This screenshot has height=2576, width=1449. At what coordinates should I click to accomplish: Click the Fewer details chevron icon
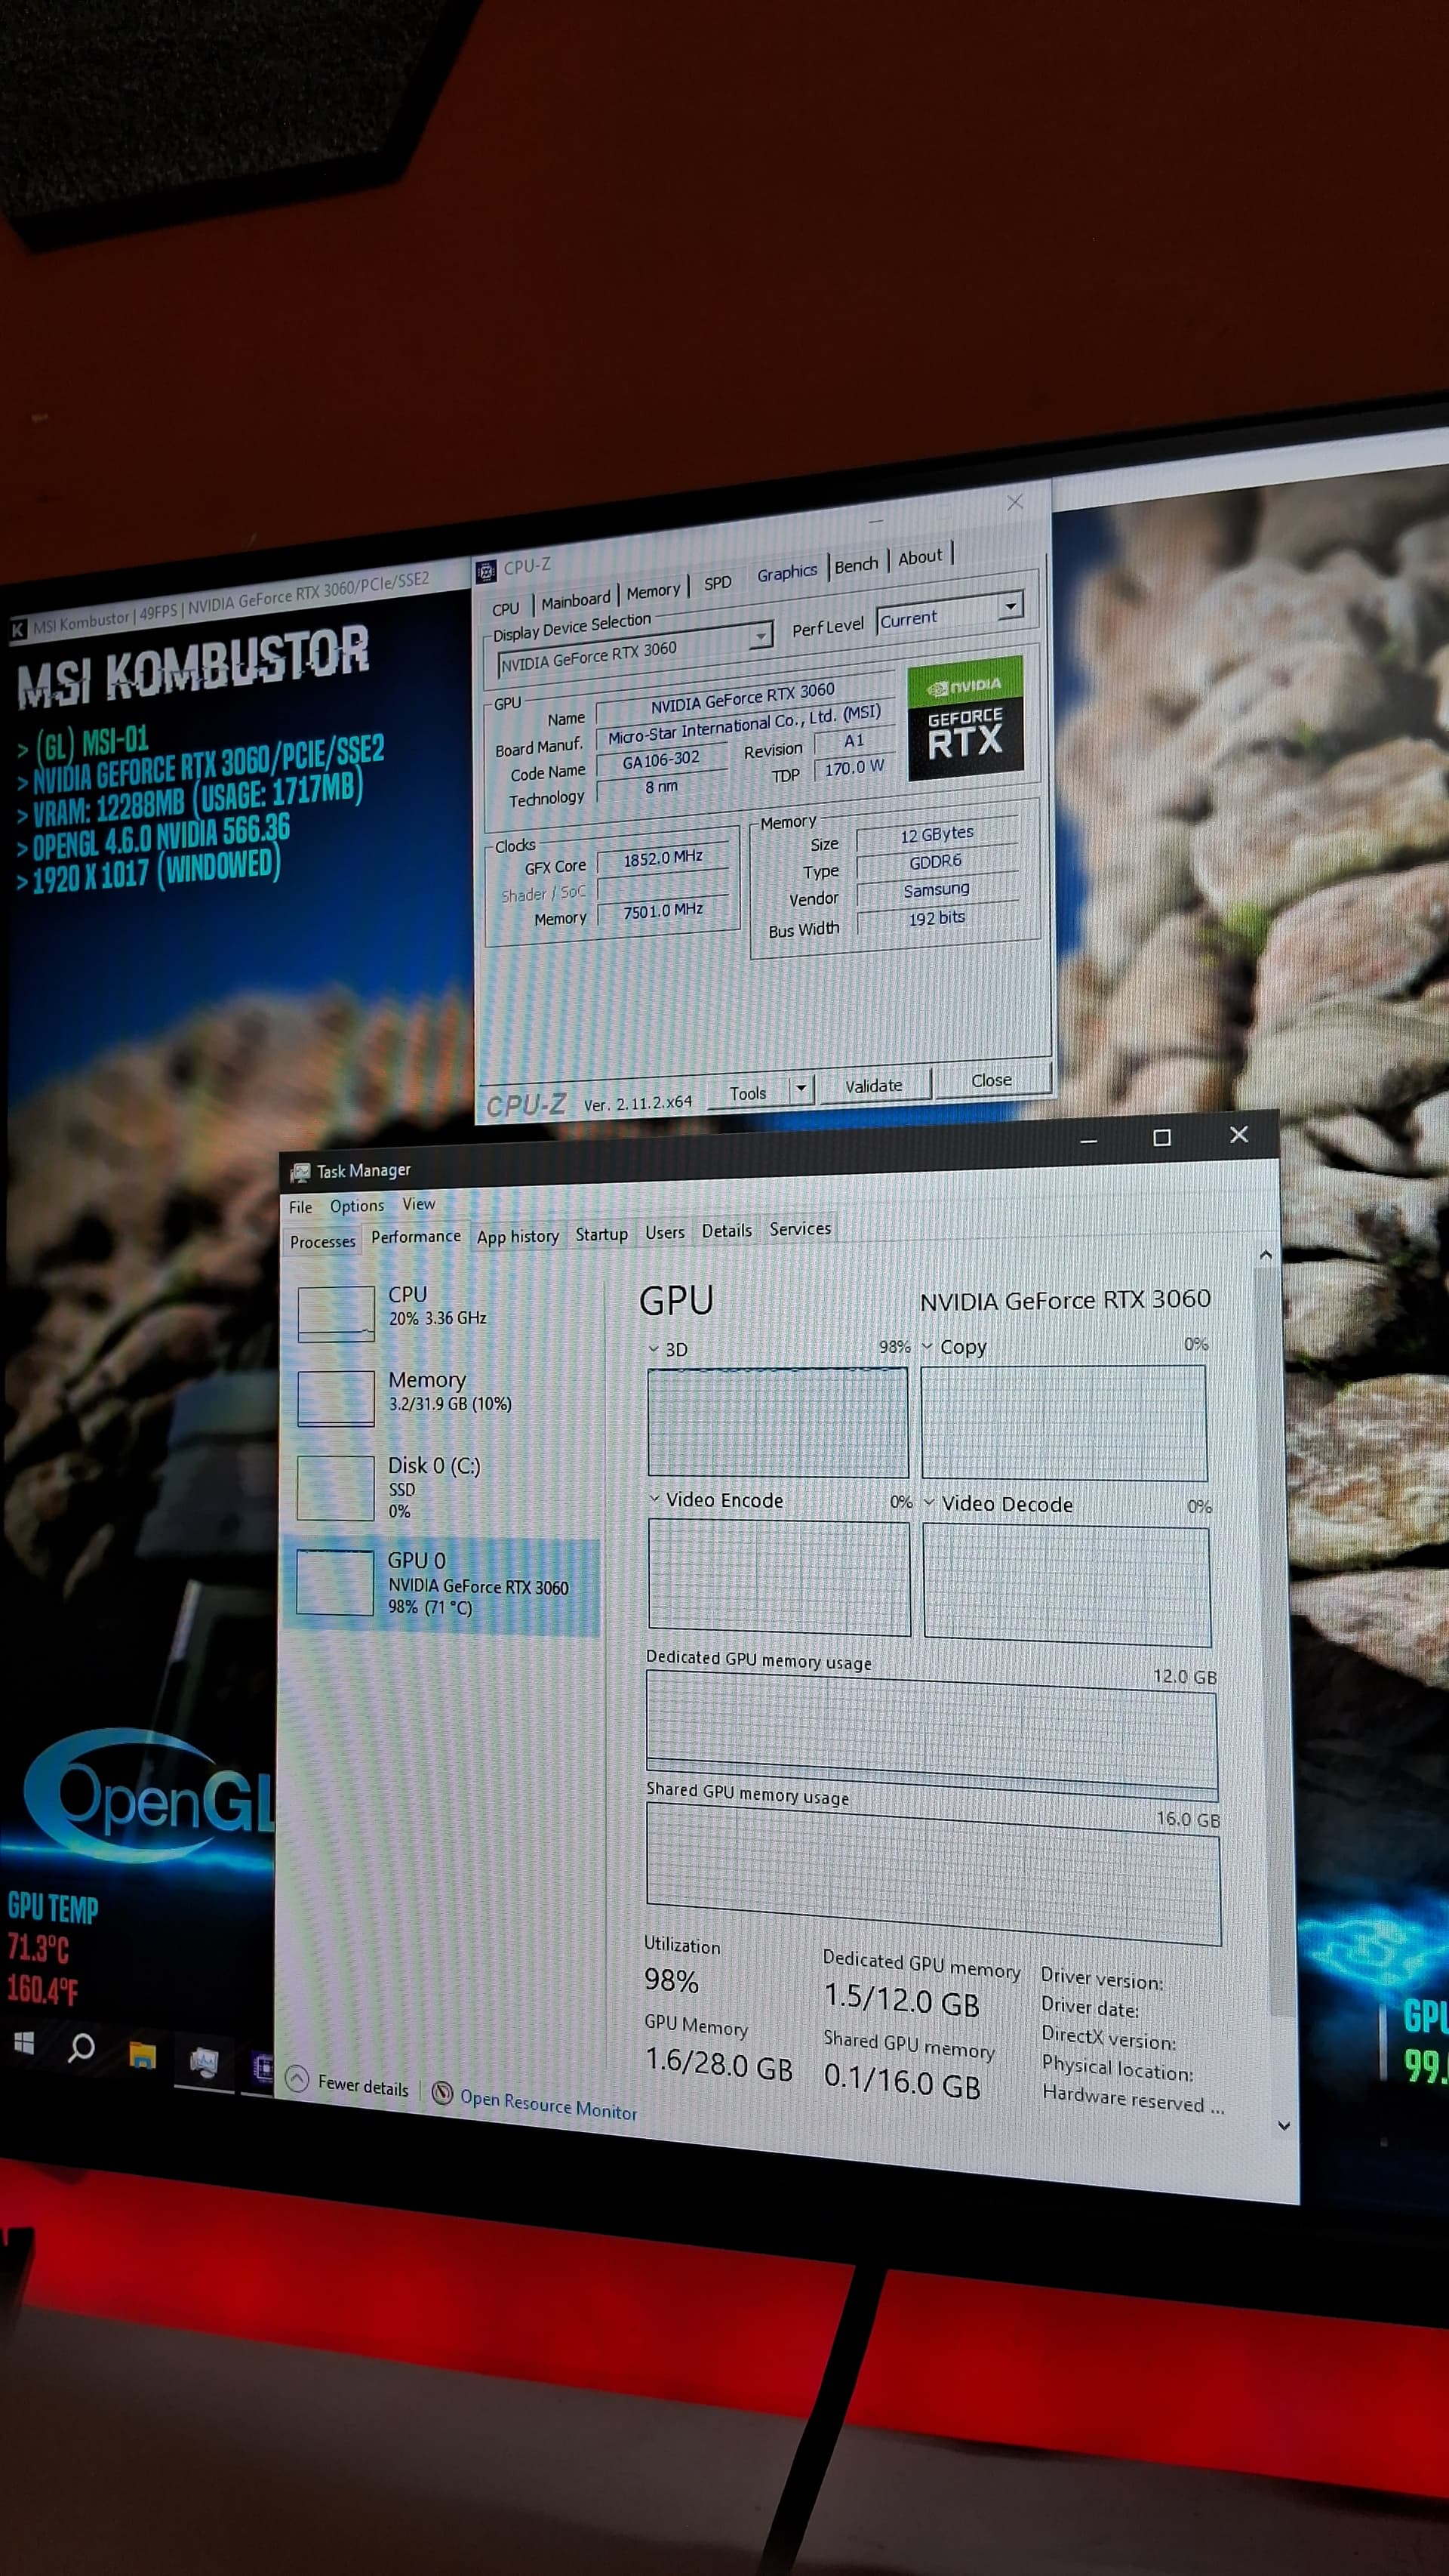[x=297, y=2078]
